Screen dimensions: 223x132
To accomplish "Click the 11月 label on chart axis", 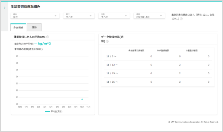I will [89, 107].
